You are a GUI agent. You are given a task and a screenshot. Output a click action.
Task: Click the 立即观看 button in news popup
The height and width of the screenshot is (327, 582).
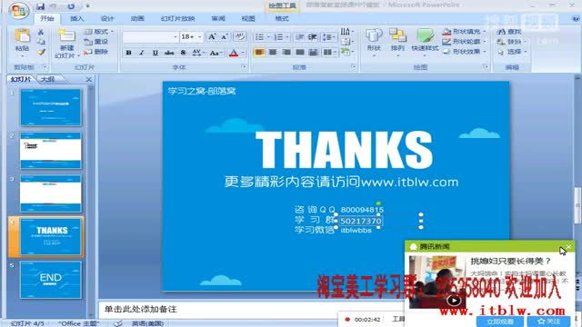[x=500, y=322]
